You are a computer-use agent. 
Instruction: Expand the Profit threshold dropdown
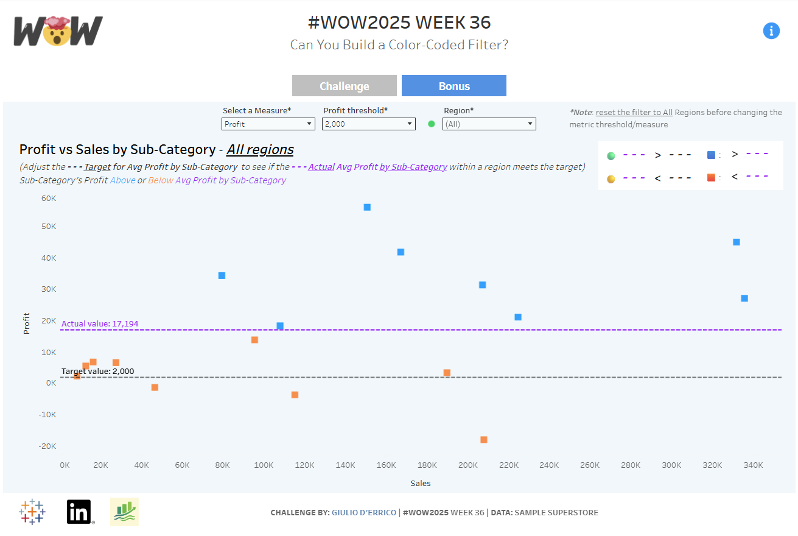coord(368,124)
